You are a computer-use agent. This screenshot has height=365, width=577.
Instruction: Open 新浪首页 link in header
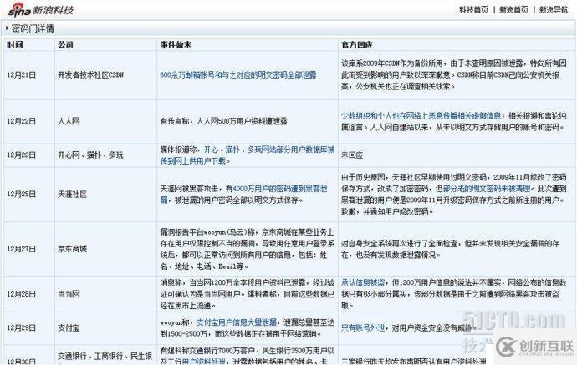pyautogui.click(x=513, y=10)
